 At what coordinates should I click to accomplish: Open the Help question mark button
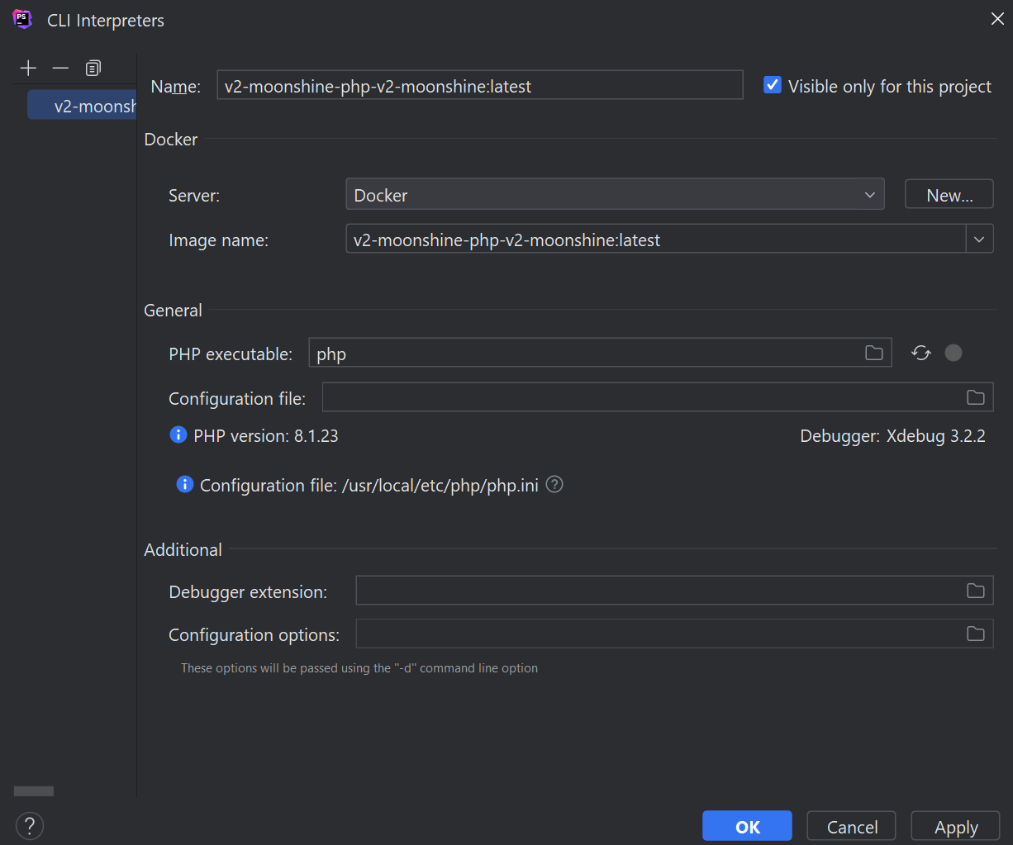[30, 824]
